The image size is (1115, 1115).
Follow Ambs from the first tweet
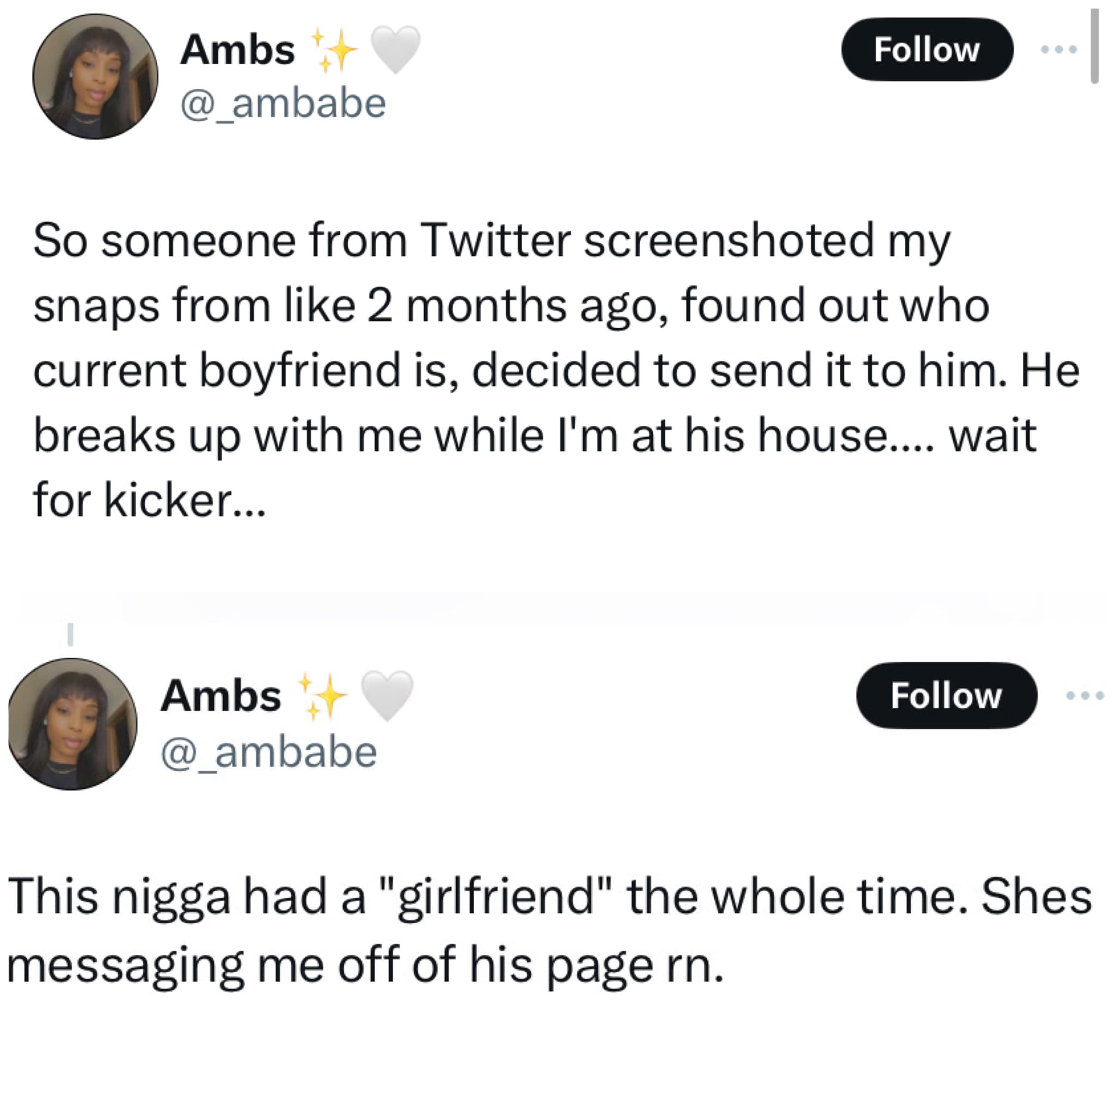(927, 50)
